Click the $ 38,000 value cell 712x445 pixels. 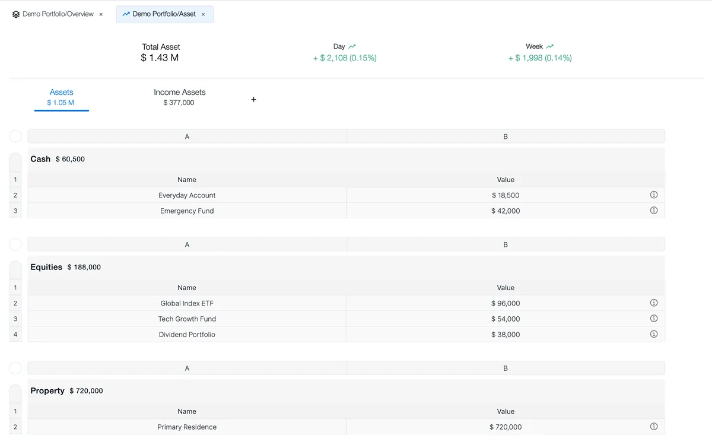(506, 334)
